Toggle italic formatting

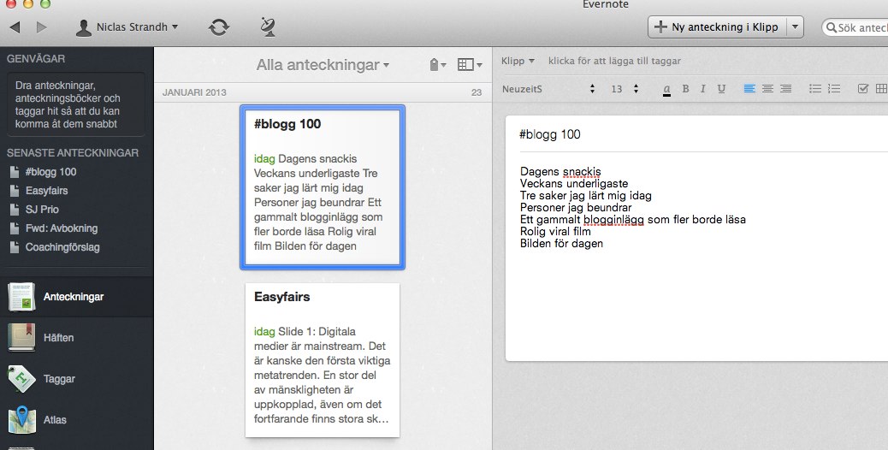[x=703, y=89]
